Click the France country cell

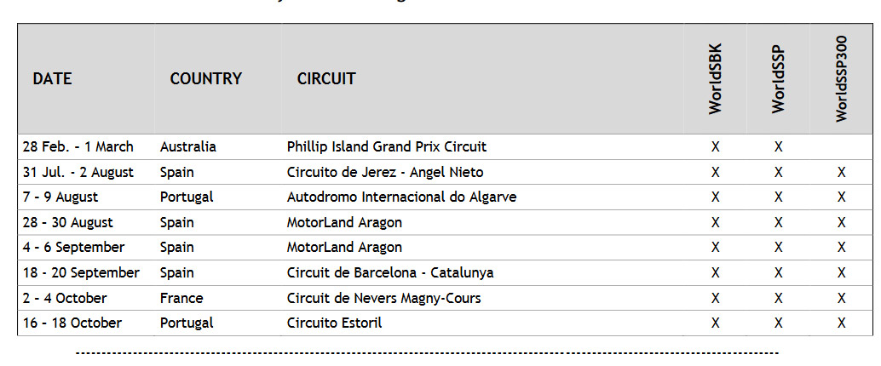[x=181, y=298]
